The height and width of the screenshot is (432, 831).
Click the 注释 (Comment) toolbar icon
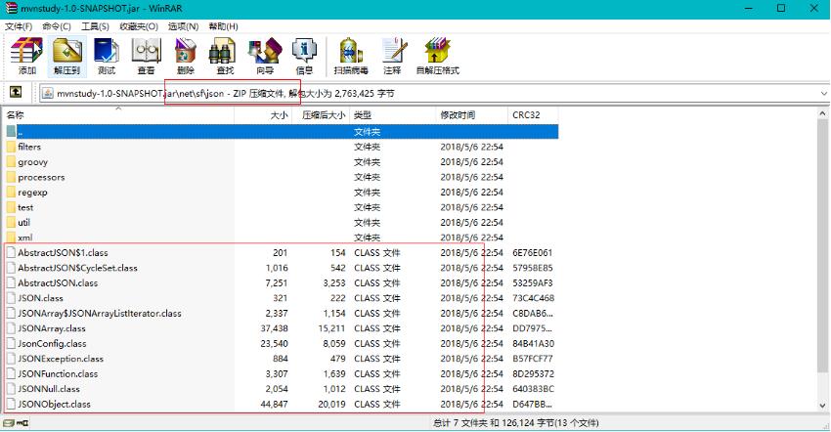coord(393,56)
